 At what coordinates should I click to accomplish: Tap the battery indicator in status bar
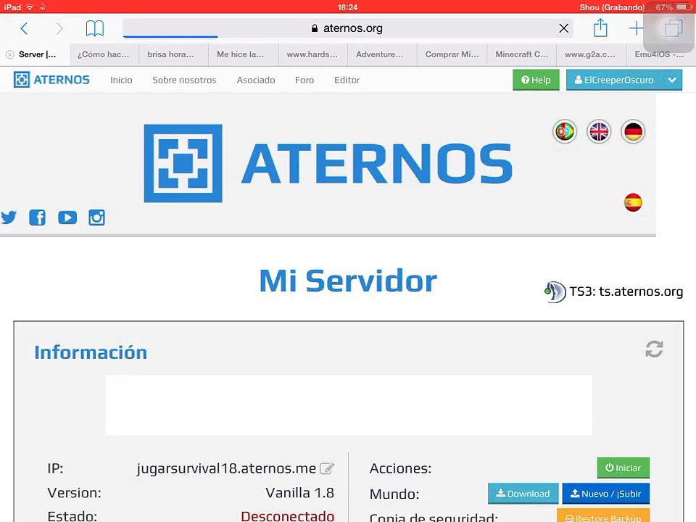click(684, 7)
